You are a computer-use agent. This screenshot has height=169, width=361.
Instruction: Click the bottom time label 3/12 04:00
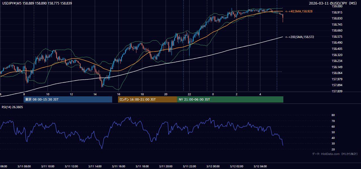[260, 166]
